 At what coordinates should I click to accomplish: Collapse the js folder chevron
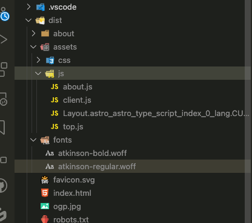38,74
